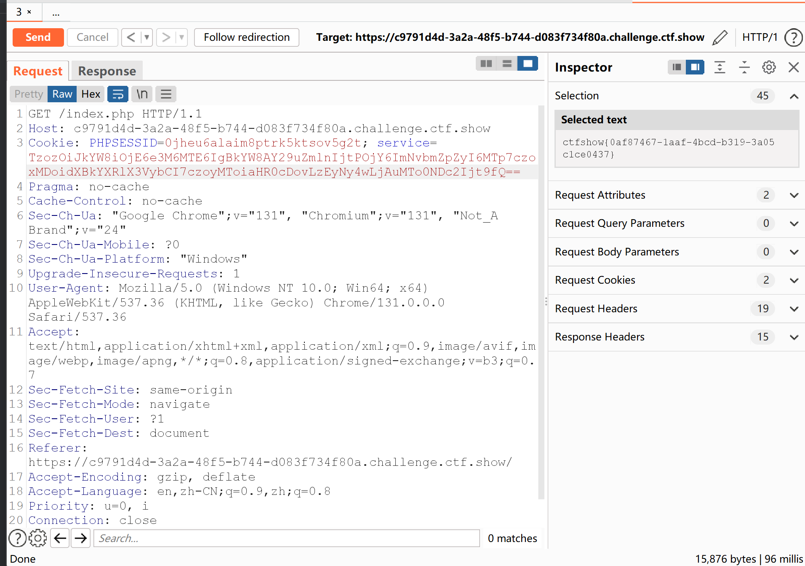The height and width of the screenshot is (566, 805).
Task: Click the Inspector collapse all sections icon
Action: (744, 67)
